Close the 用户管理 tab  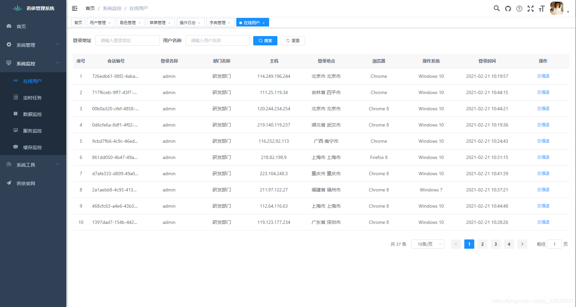coord(109,23)
